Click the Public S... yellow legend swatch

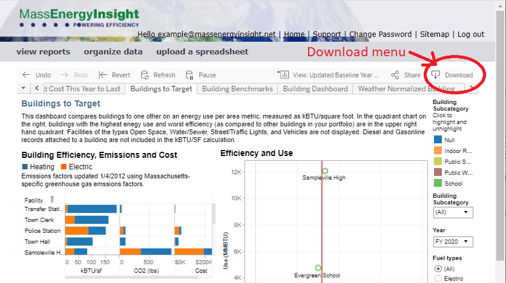click(x=438, y=161)
